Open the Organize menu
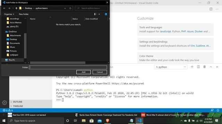222x124 pixels. click(x=9, y=14)
